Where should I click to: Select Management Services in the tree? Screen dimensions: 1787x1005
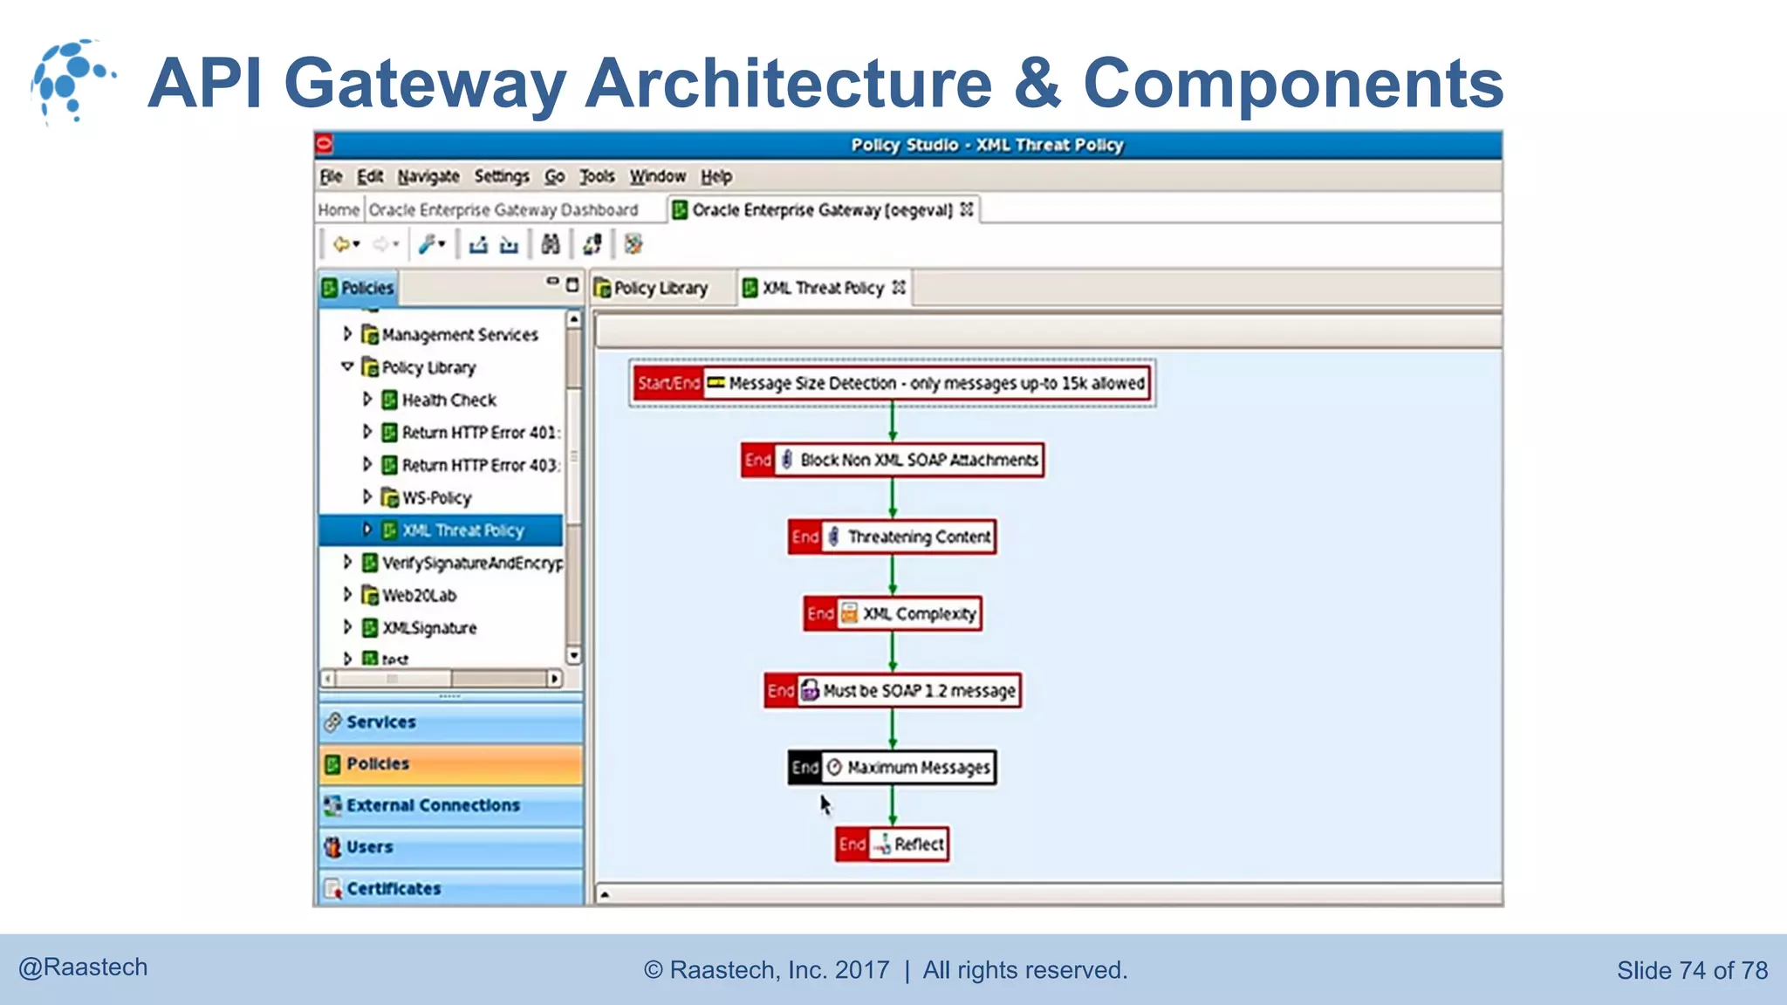(x=460, y=335)
